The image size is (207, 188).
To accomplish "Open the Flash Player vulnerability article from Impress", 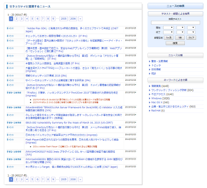I will point(72,141).
